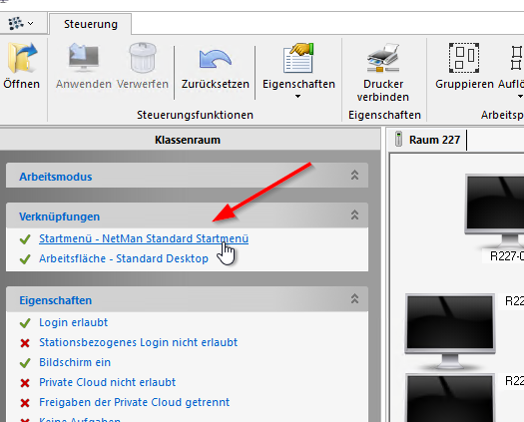
Task: Click the Gruppieren icon
Action: [464, 58]
